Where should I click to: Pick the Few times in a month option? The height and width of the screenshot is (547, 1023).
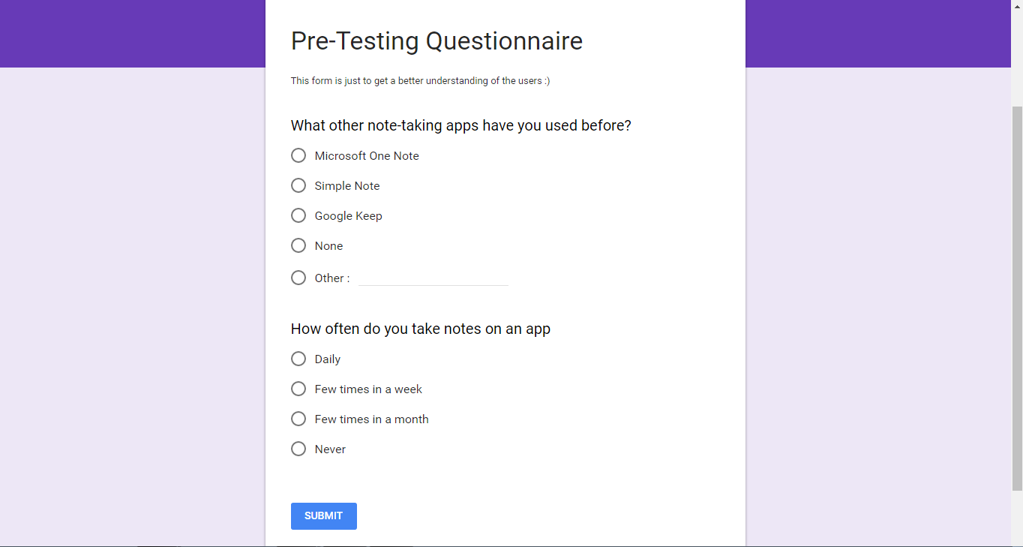tap(298, 419)
